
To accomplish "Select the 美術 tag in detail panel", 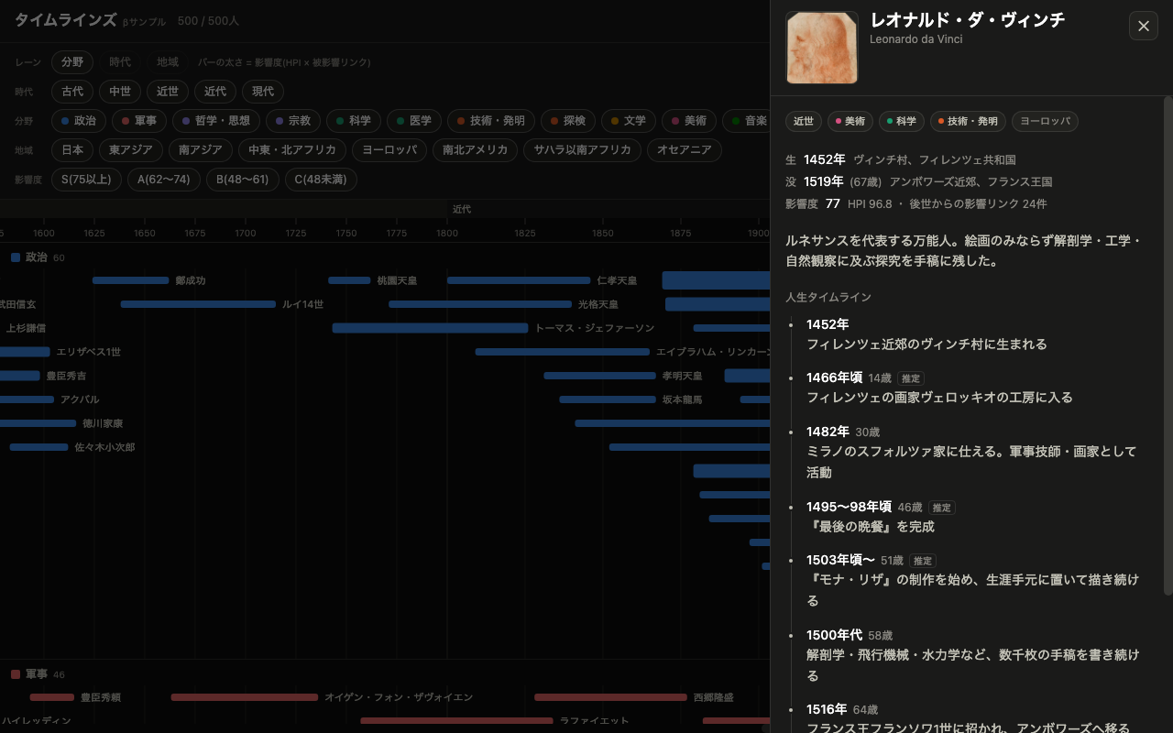I will tap(850, 121).
